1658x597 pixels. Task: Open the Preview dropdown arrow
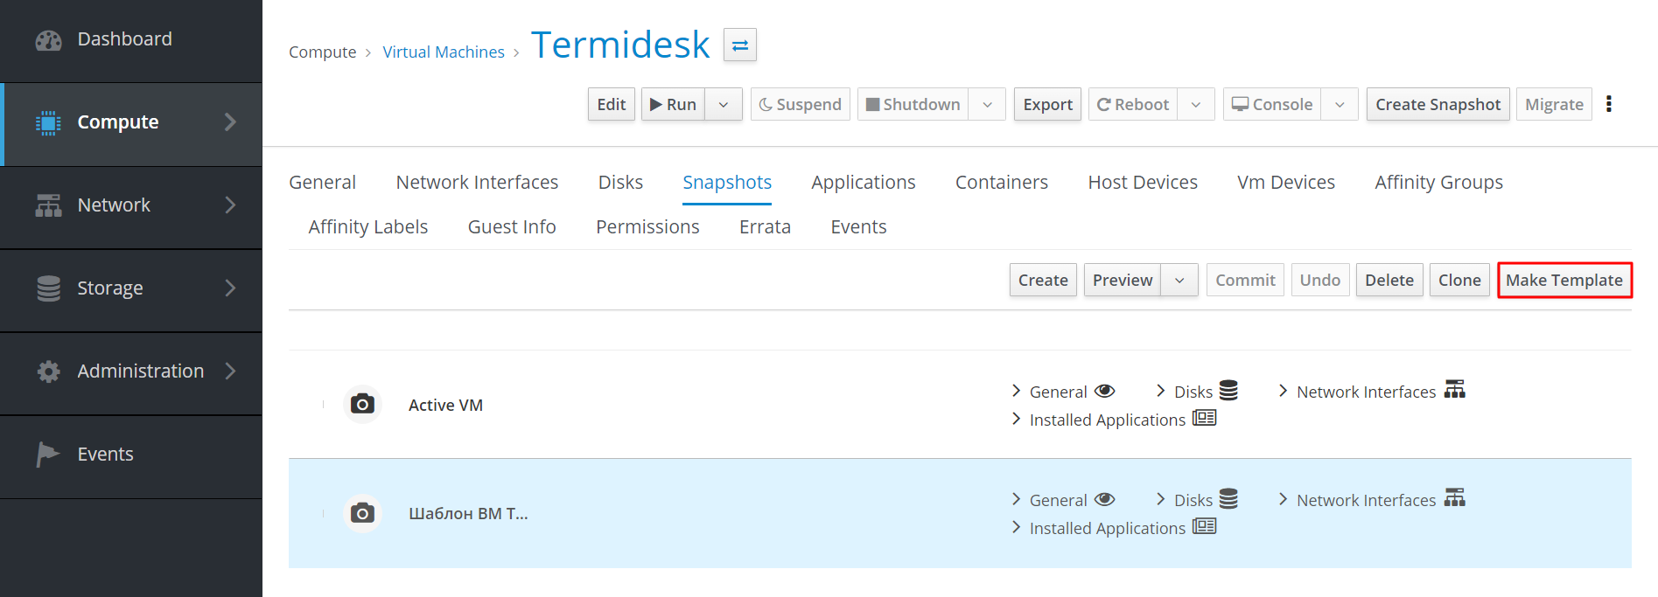(1179, 281)
